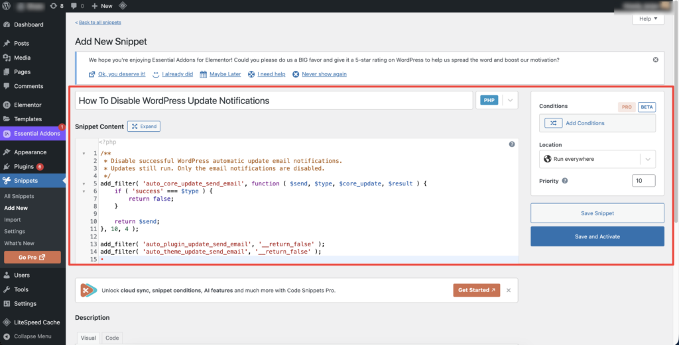Dismiss the Essential Addons rating notice
Viewport: 679px width, 345px height.
[656, 60]
